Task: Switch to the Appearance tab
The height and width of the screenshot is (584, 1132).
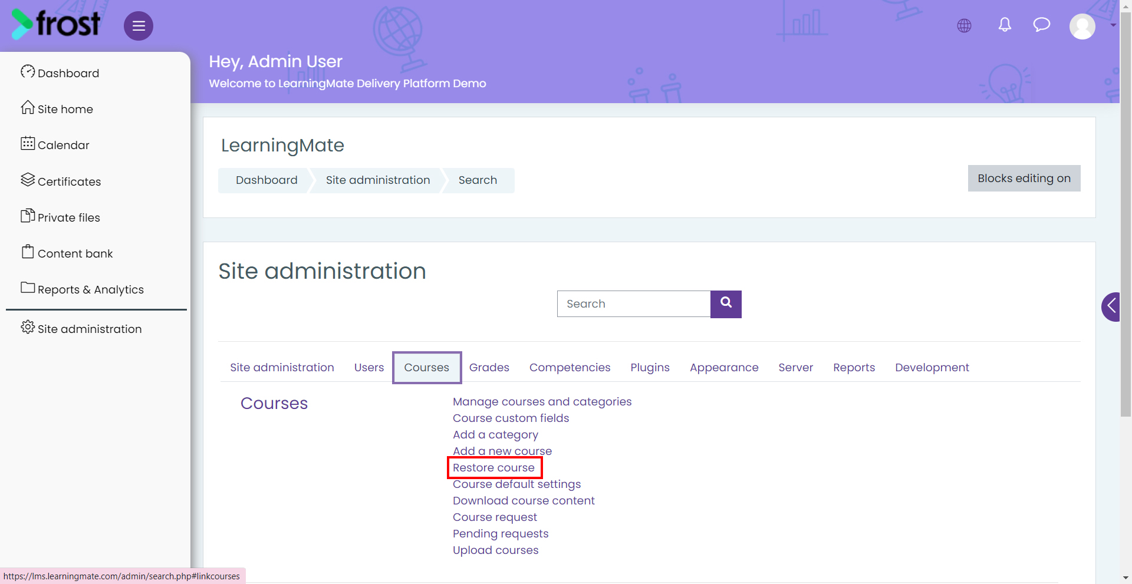Action: [x=724, y=368]
